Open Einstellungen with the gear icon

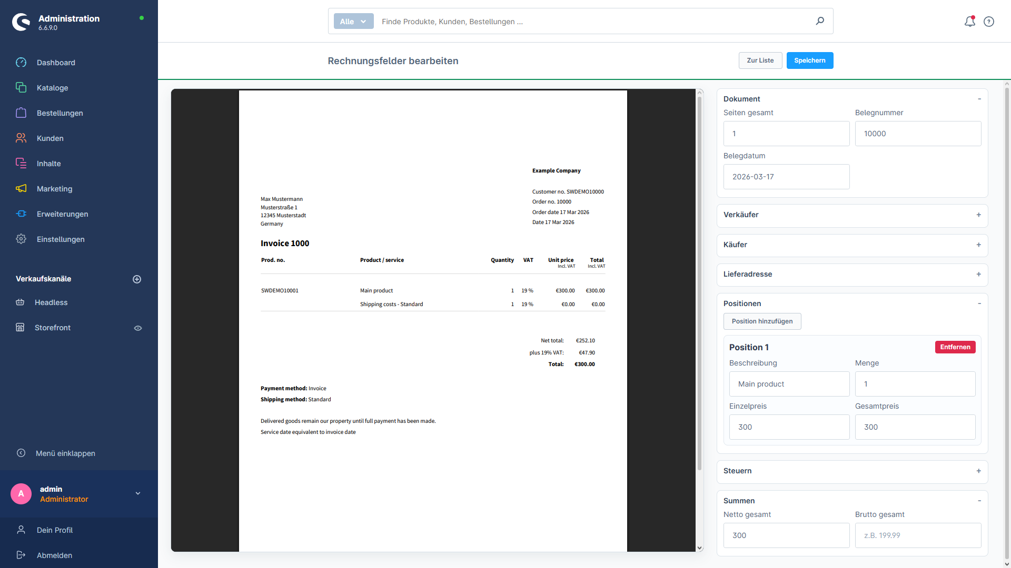coord(21,239)
